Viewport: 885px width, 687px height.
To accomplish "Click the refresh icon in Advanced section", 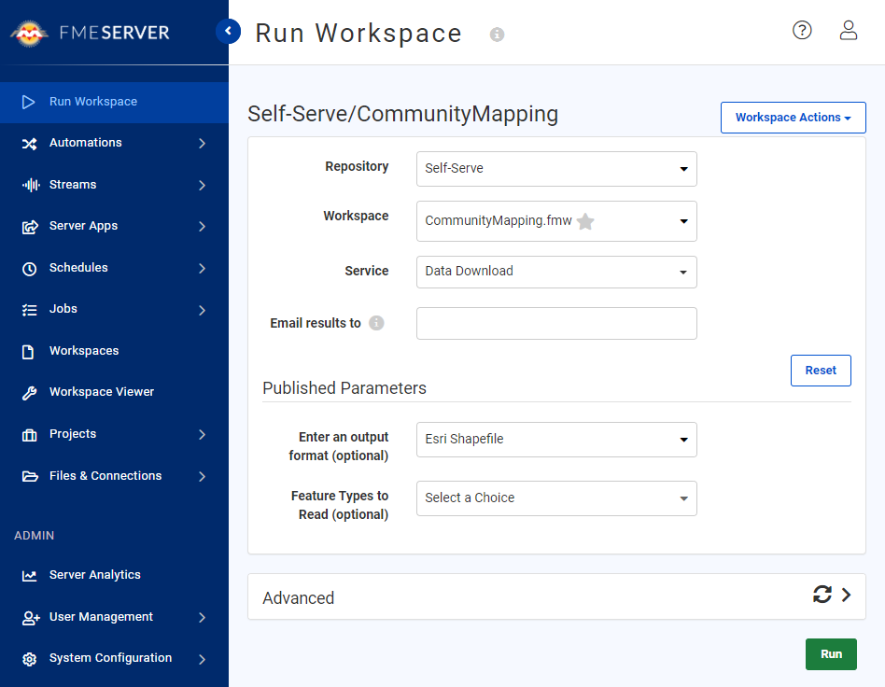I will (822, 595).
